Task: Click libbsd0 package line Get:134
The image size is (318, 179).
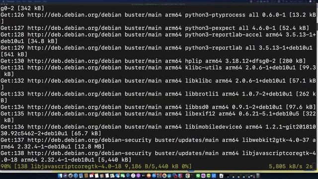Action: pos(158,107)
